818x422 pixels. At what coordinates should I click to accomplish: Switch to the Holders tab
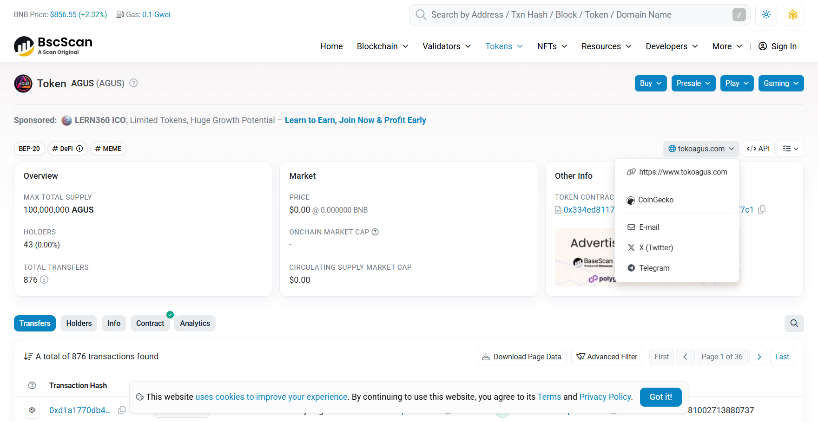(x=79, y=323)
